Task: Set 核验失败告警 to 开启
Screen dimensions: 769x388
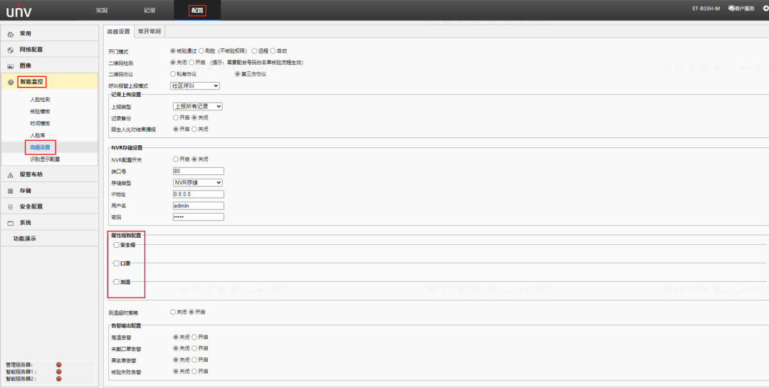Action: [x=194, y=372]
